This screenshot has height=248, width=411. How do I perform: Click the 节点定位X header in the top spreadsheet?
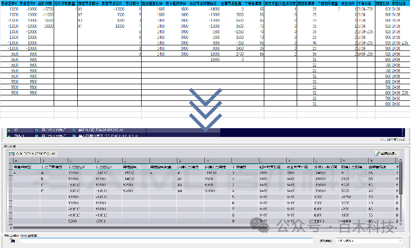click(10, 3)
